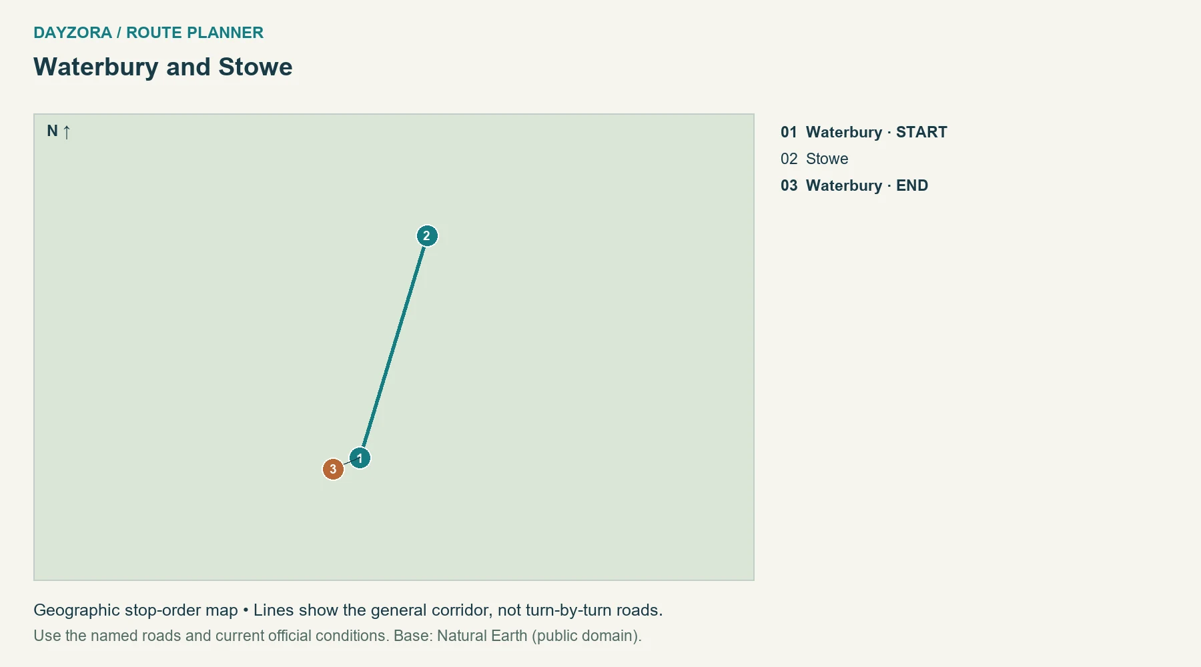Click the stop number 01 in the list
The height and width of the screenshot is (667, 1201).
click(x=789, y=132)
